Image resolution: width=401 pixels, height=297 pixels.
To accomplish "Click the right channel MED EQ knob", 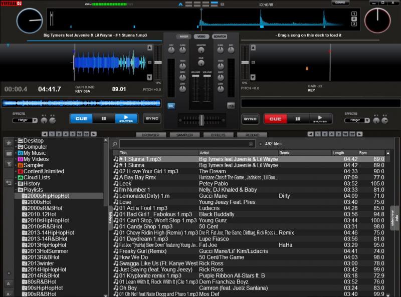I will tap(221, 78).
